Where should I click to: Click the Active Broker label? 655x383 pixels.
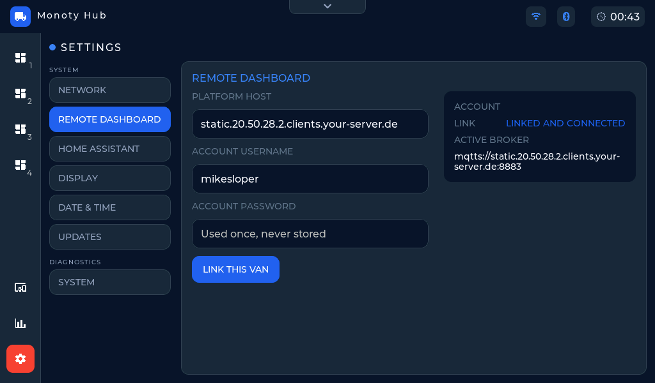tap(491, 140)
